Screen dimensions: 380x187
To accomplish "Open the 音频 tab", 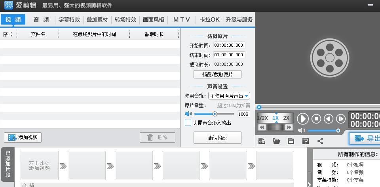I will [41, 20].
